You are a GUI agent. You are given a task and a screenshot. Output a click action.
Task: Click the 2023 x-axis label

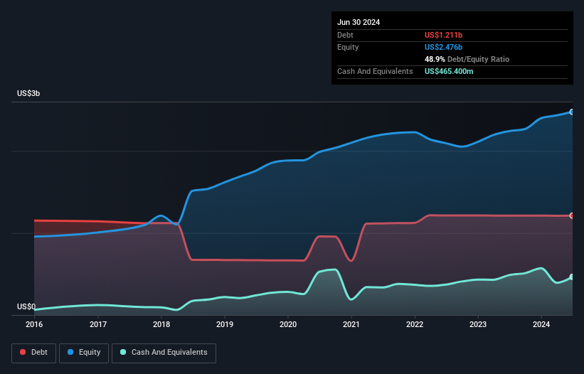point(478,324)
